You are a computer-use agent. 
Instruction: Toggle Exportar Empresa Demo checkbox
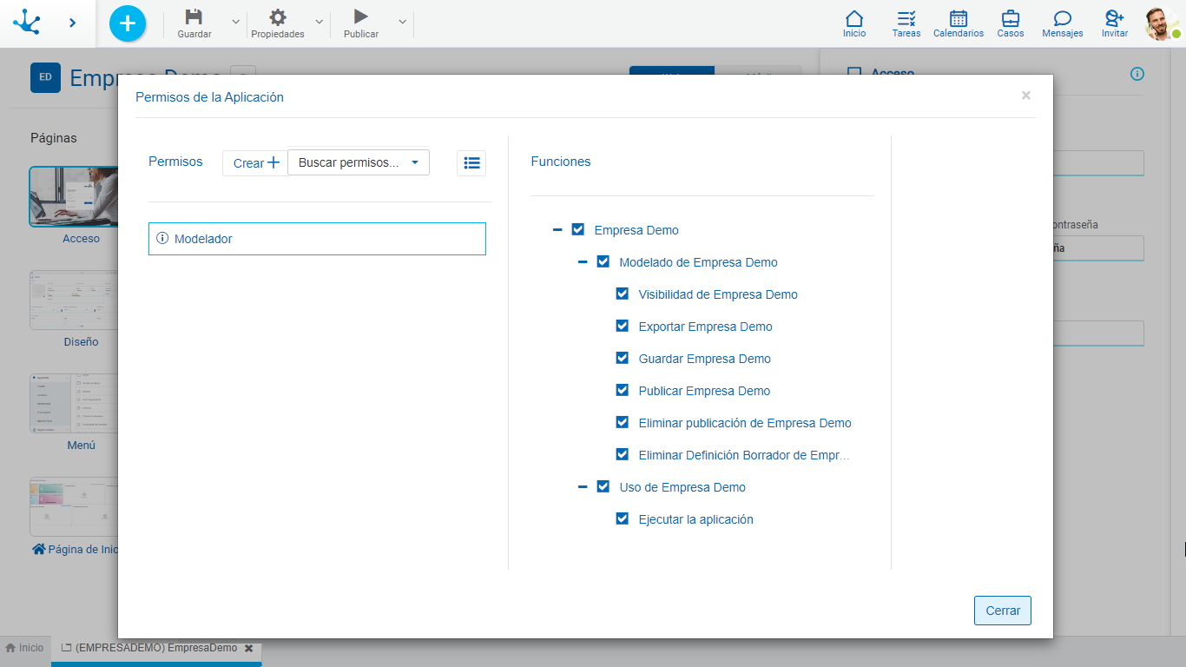click(x=623, y=326)
